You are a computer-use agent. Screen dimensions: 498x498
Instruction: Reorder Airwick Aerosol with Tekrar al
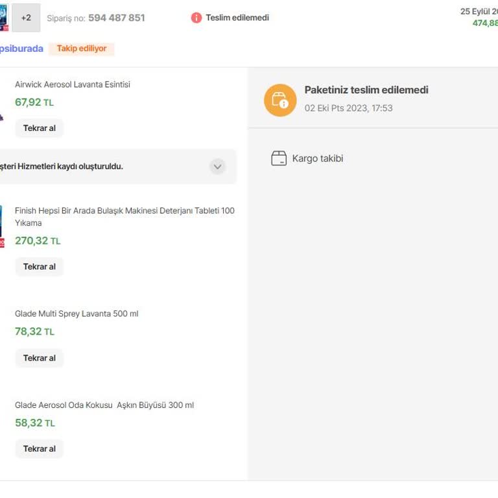pos(40,128)
